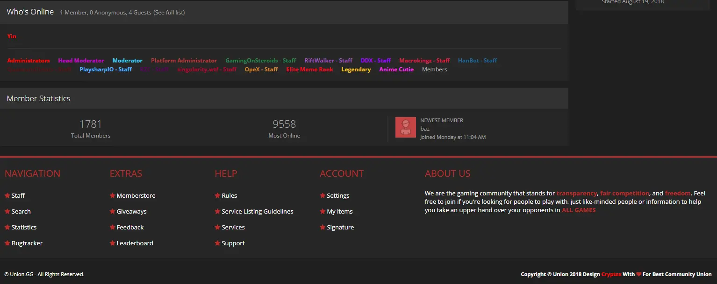Image resolution: width=717 pixels, height=284 pixels.
Task: Click the Union.GG All Rights Reserved text
Action: point(44,274)
